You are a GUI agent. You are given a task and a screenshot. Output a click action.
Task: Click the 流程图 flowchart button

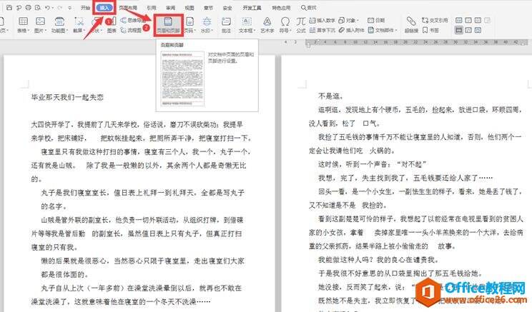(x=132, y=30)
